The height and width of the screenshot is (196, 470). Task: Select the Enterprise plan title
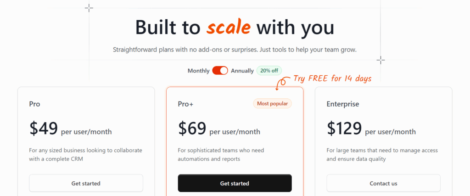coord(343,104)
